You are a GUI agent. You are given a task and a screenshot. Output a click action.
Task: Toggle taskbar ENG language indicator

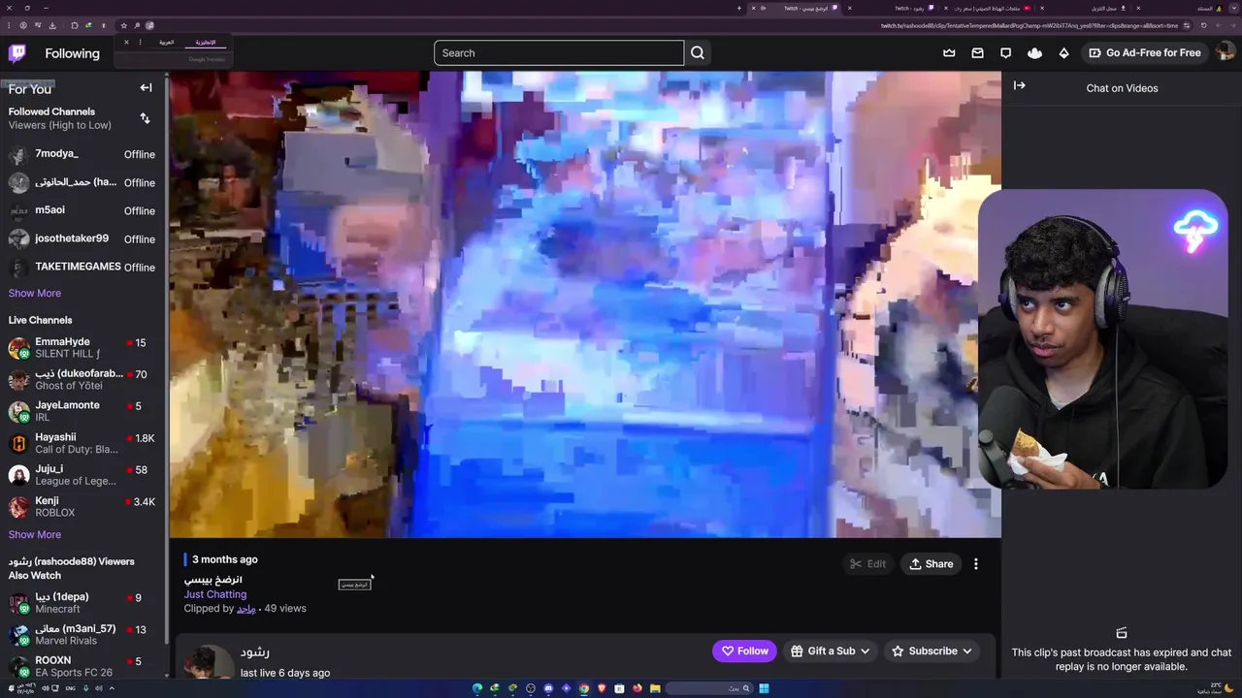coord(70,688)
